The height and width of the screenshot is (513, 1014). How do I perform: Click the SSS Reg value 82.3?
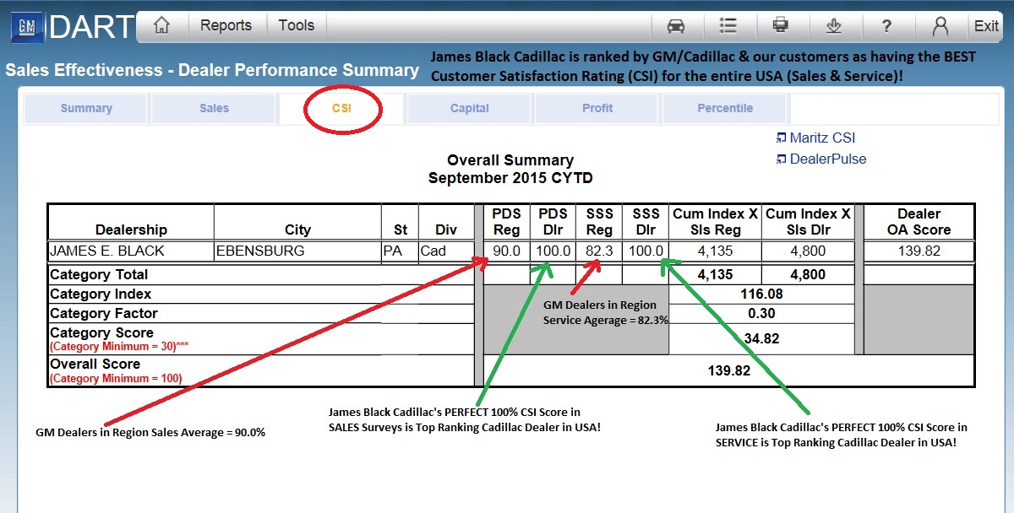(x=599, y=251)
